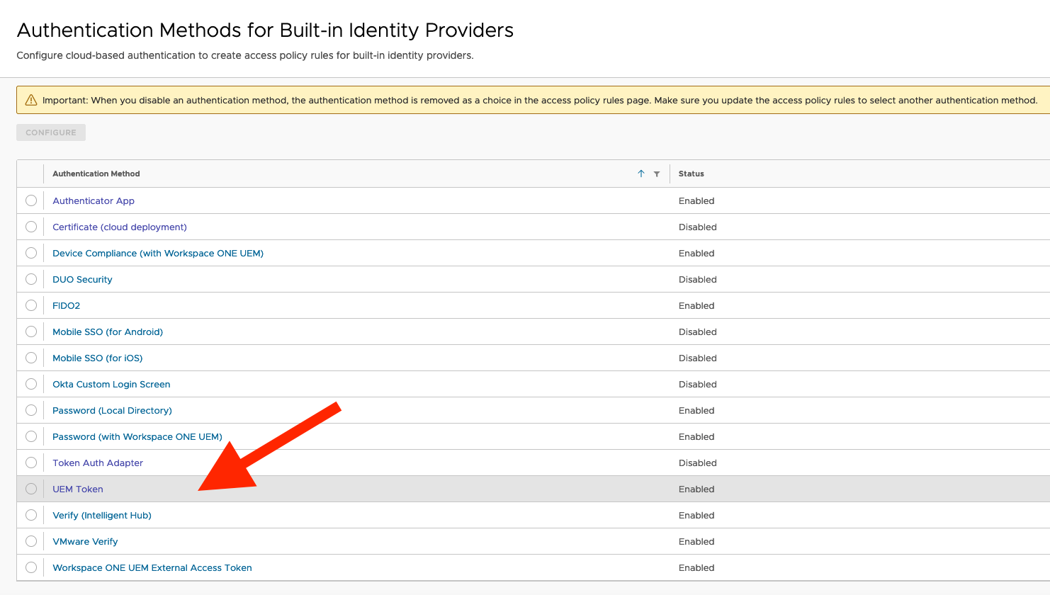Open the Password (Local Directory) link
Viewport: 1050px width, 595px height.
click(112, 411)
